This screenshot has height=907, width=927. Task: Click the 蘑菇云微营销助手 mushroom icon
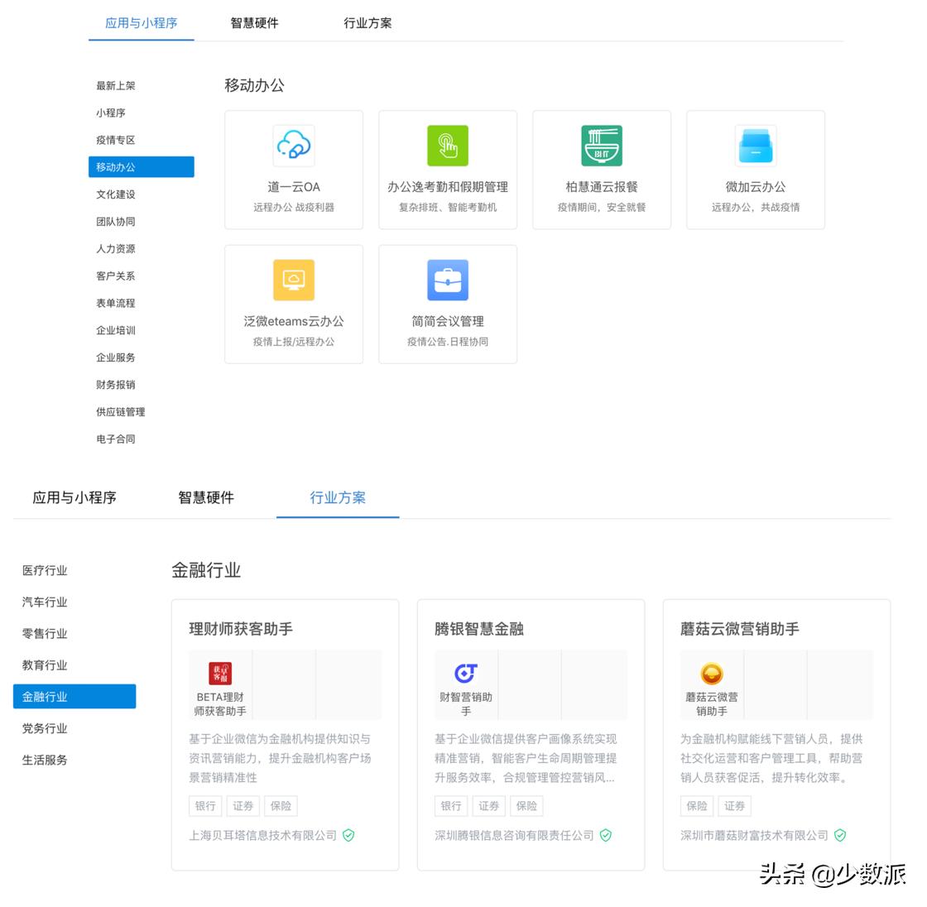[x=711, y=673]
